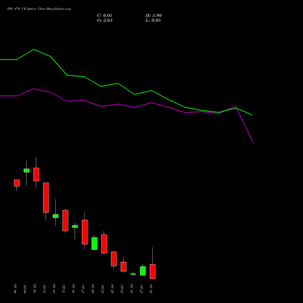The image size is (303, 303).
Task: Click the low value L: 0.05
Action: pyautogui.click(x=153, y=21)
